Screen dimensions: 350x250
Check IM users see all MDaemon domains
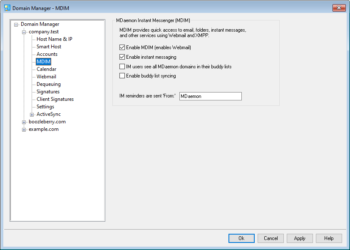pyautogui.click(x=122, y=67)
